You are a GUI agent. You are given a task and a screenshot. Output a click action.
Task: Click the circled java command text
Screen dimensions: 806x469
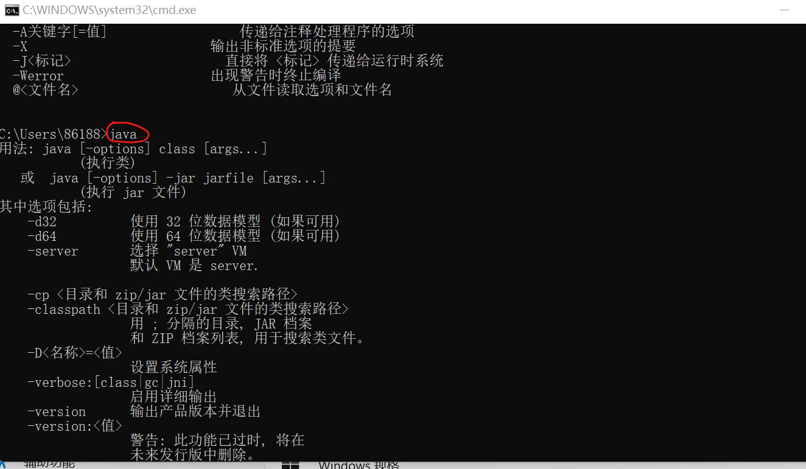click(124, 134)
